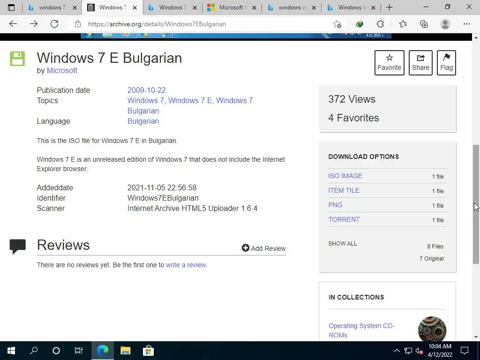Open the notification center icon
The image size is (480, 360).
click(465, 351)
